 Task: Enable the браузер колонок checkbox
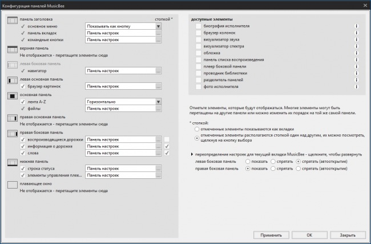coord(198,33)
